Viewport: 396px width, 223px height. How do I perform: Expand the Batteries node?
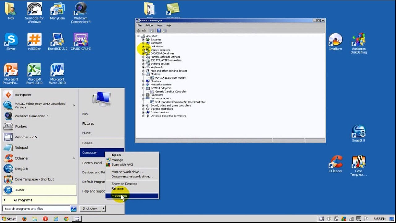143,39
